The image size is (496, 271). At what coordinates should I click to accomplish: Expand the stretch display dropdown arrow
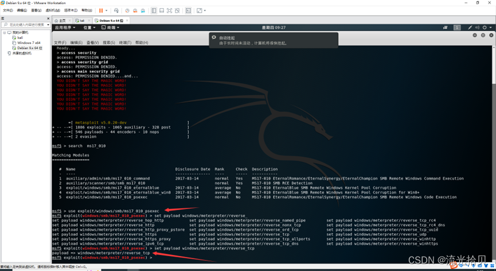click(205, 10)
